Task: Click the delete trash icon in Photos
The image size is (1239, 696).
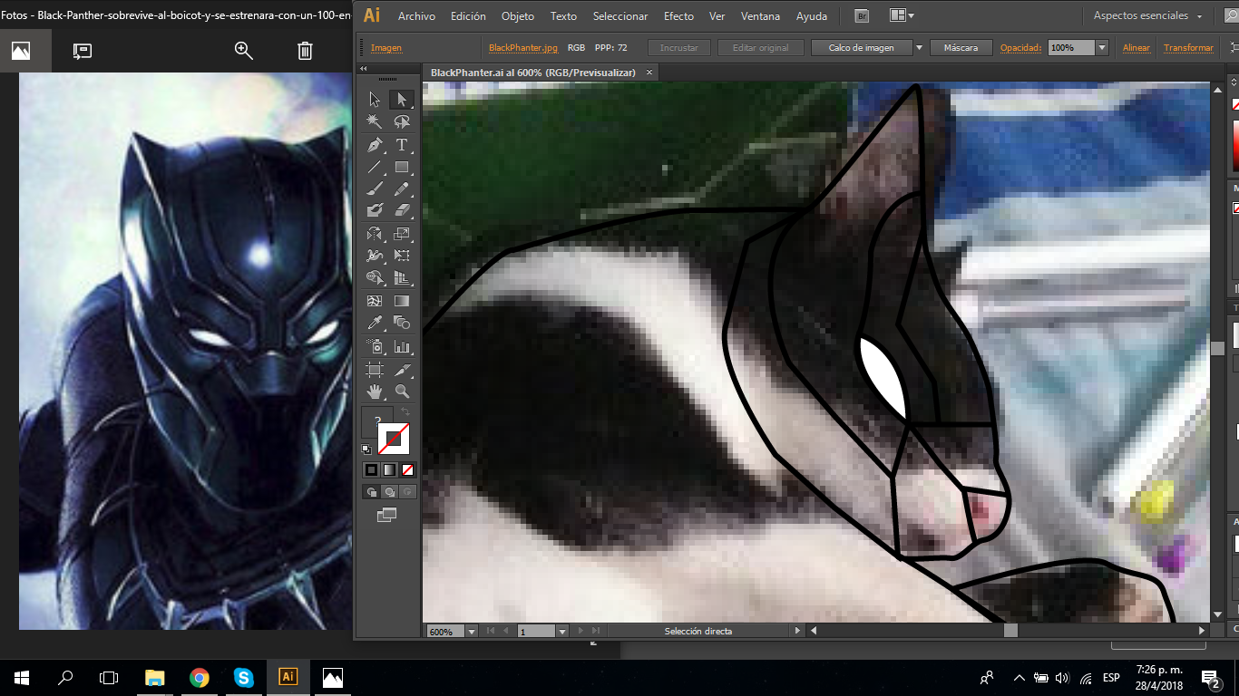Action: [x=305, y=51]
